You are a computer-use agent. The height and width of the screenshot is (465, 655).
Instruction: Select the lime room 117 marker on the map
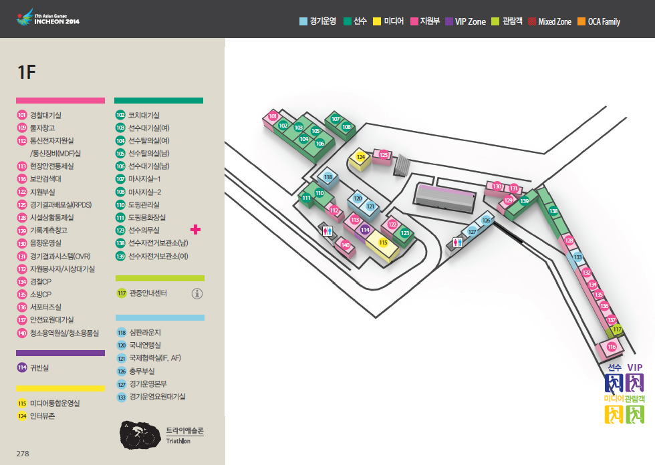[x=617, y=329]
